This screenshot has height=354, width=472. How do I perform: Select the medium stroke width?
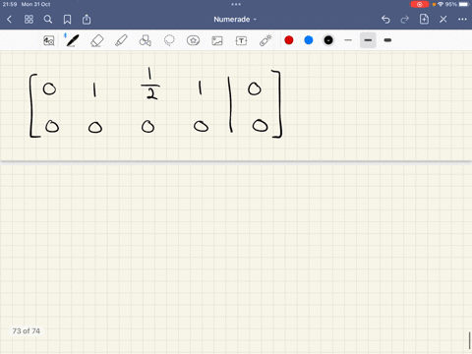[x=368, y=40]
